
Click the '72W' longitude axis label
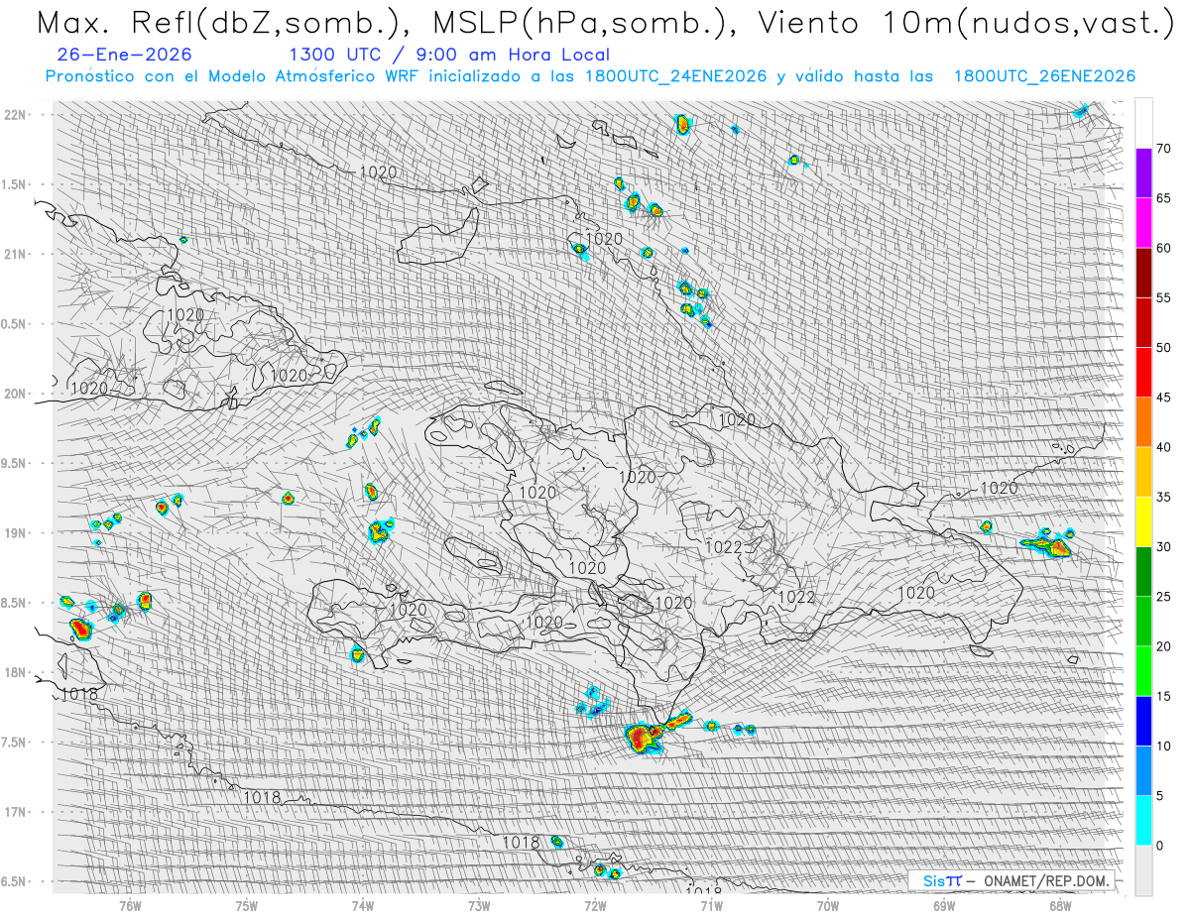pyautogui.click(x=595, y=905)
